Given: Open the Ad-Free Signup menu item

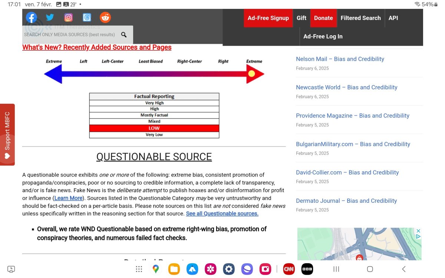Looking at the screenshot, I should click(268, 18).
